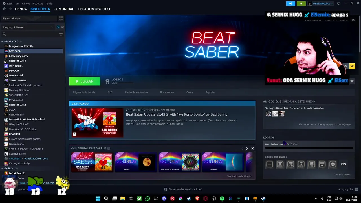This screenshot has width=361, height=203.
Task: Open Amigos y chat panel
Action: point(348,189)
